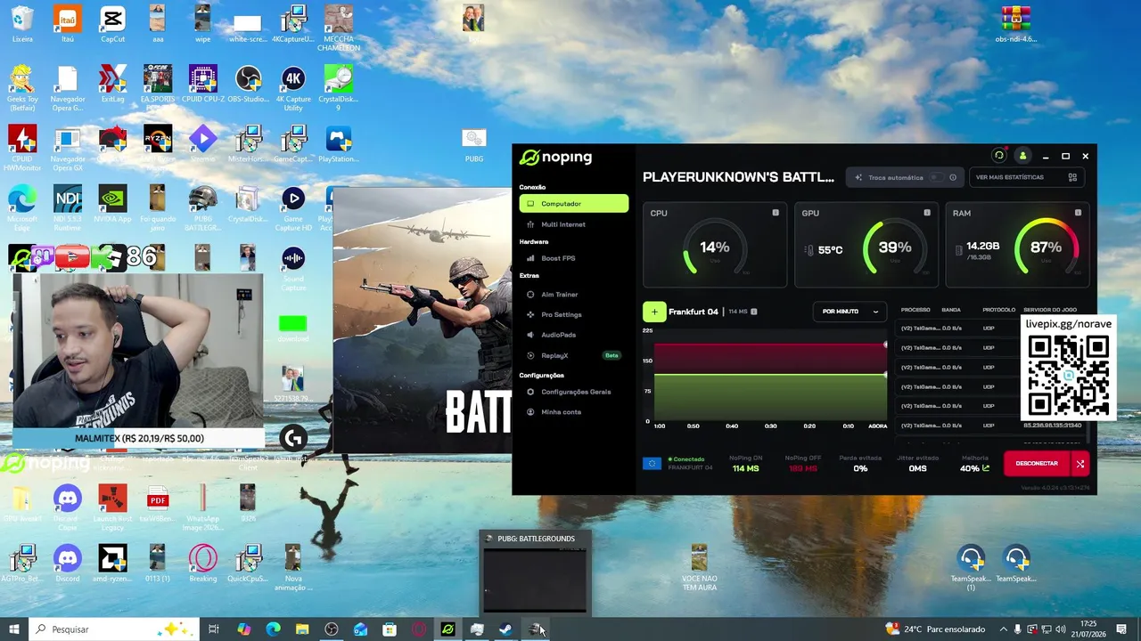Image resolution: width=1141 pixels, height=641 pixels.
Task: Open the PUBG BATTLEGROUNDS desktop shortcut
Action: point(202,208)
